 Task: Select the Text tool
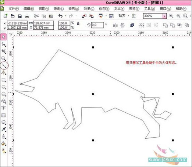click(3, 108)
